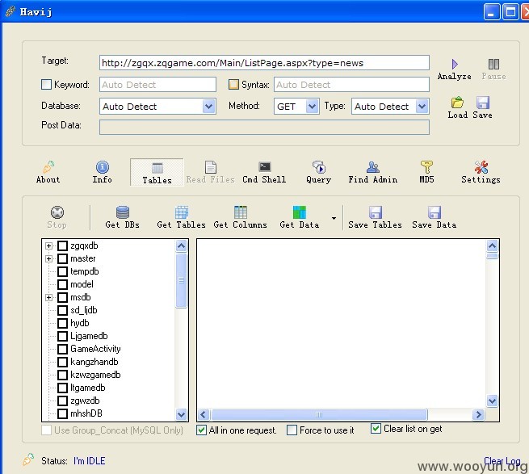The width and height of the screenshot is (529, 474).
Task: Open the Get Data dropdown arrow
Action: 334,218
